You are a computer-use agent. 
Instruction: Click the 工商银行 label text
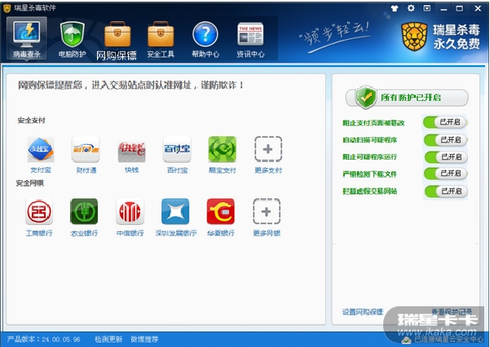point(39,233)
